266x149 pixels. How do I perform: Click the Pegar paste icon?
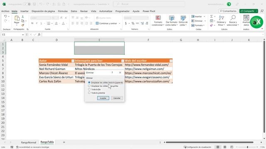[17, 18]
